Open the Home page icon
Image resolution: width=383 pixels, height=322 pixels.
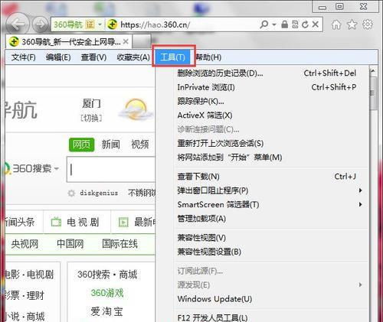click(x=336, y=24)
